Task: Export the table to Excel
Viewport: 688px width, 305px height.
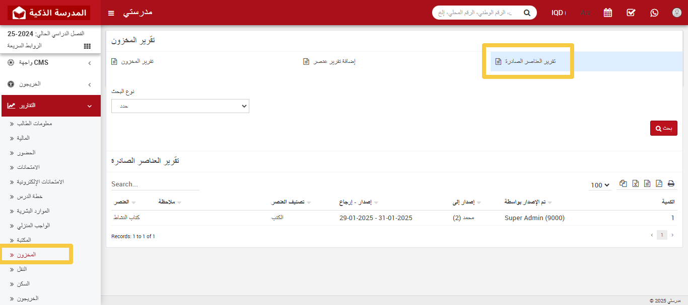Action: 636,183
